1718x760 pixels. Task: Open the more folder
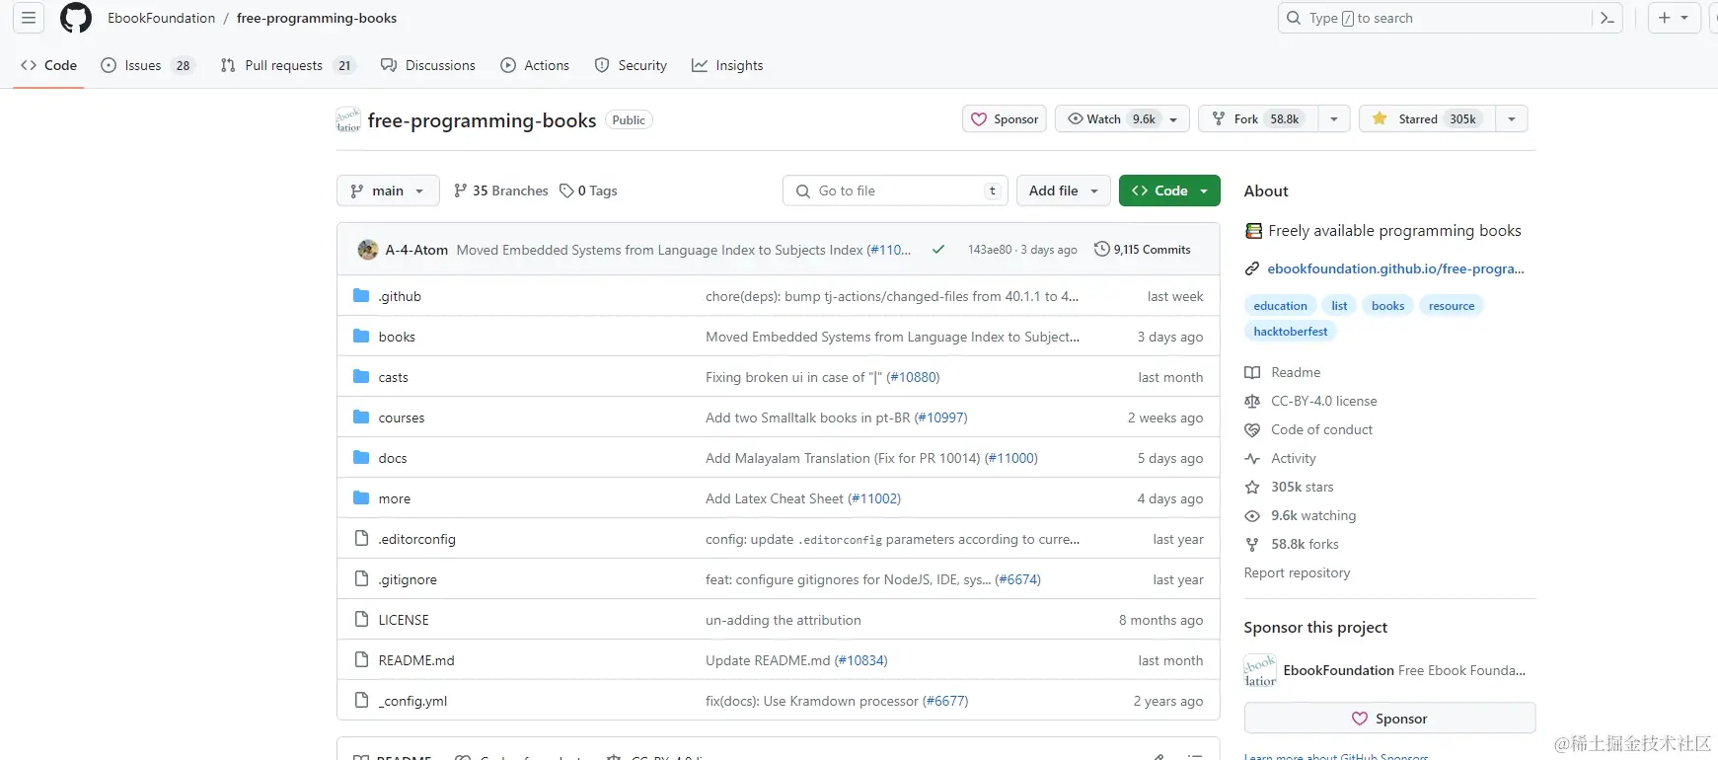(x=395, y=498)
